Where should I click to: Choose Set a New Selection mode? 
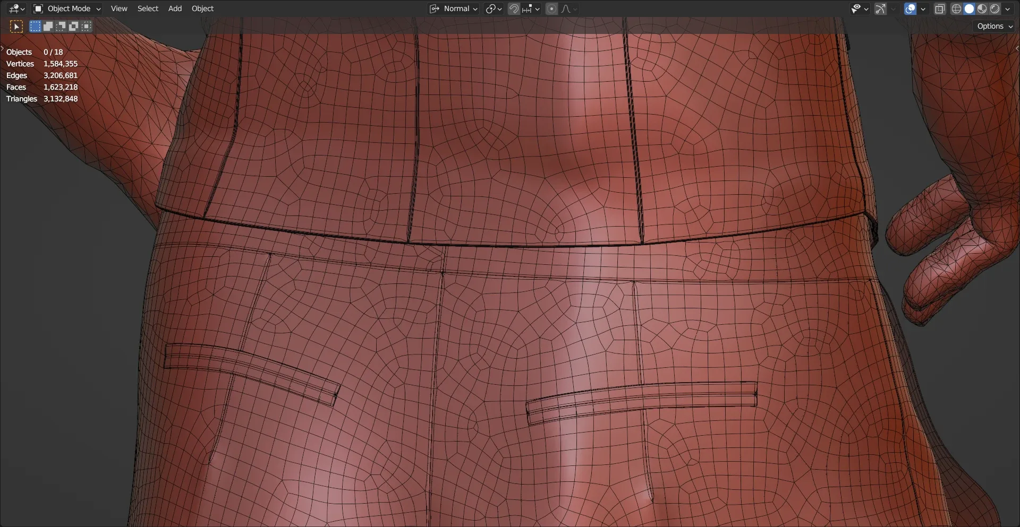35,26
